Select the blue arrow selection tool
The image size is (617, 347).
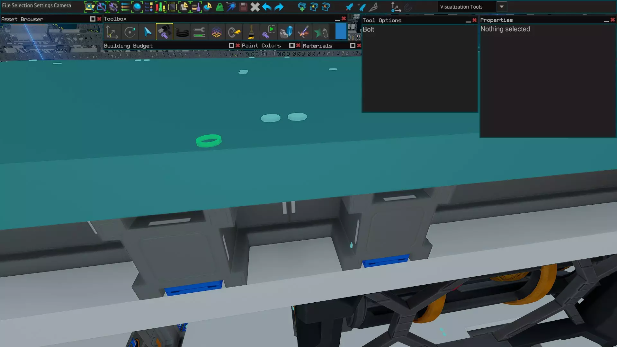(x=147, y=32)
